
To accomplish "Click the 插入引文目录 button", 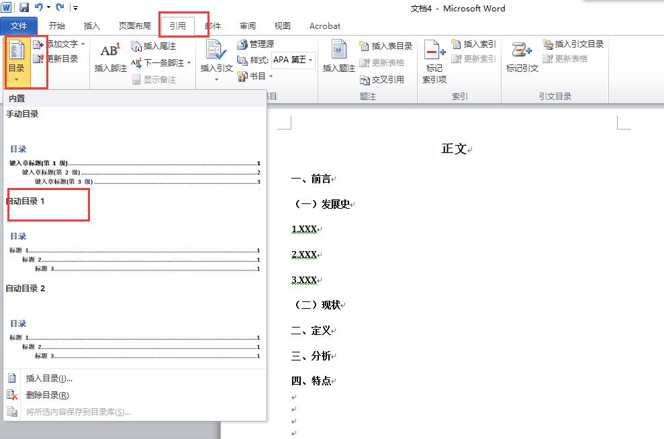I will (573, 44).
